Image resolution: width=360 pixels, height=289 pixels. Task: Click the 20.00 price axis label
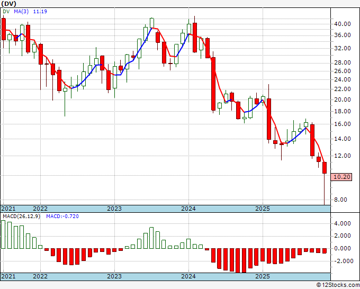point(342,100)
